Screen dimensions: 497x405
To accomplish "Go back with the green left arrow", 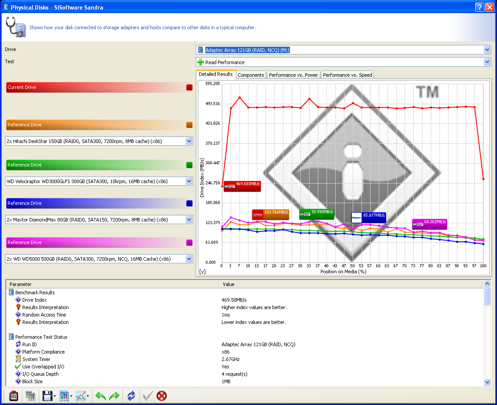I will [x=100, y=396].
